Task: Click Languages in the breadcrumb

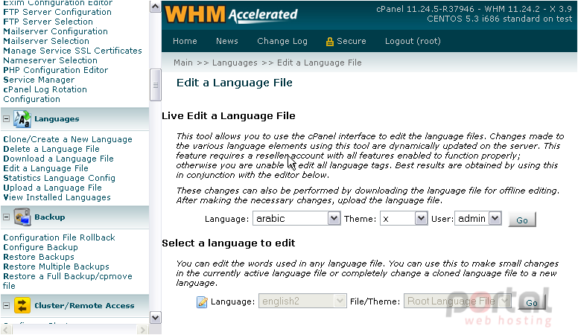Action: [x=235, y=63]
